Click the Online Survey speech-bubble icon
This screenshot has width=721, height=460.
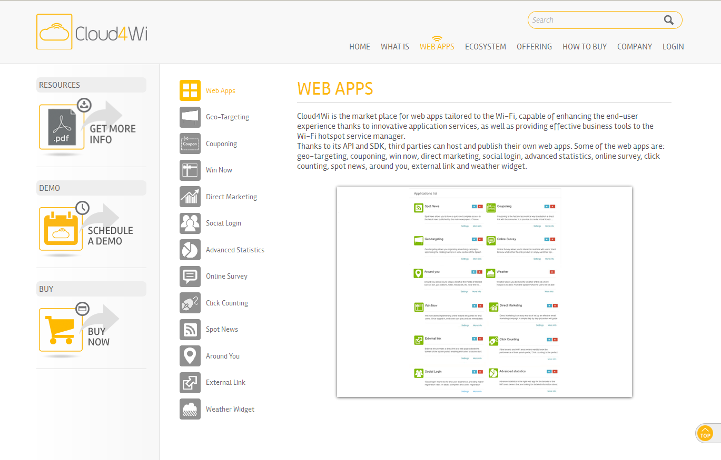[x=190, y=276]
